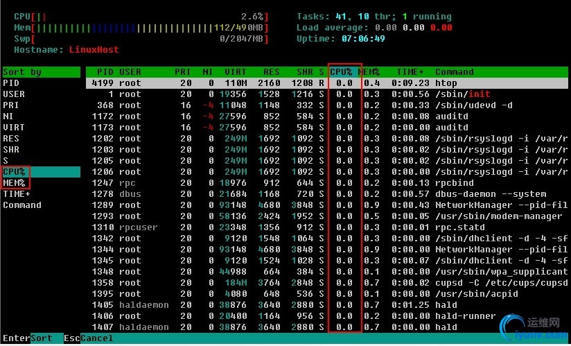
Task: Click the Tasks count line
Action: [374, 17]
